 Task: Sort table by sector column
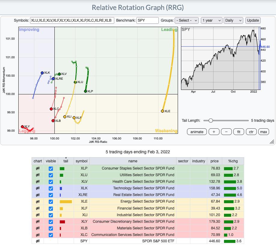[183, 161]
